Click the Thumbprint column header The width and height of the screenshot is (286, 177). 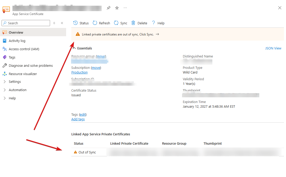[x=213, y=144]
